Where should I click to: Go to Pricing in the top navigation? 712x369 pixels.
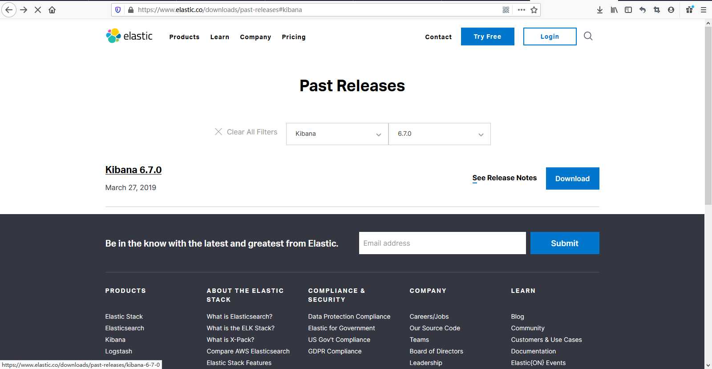[x=294, y=37]
